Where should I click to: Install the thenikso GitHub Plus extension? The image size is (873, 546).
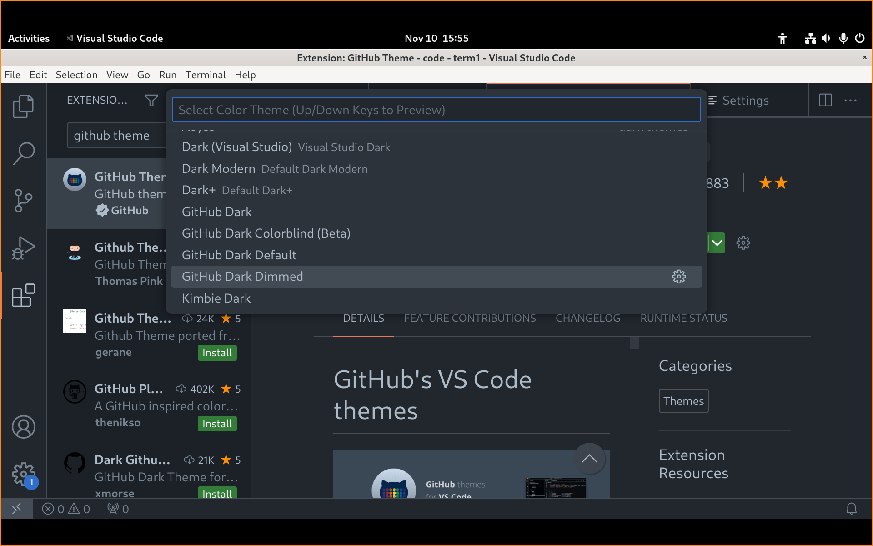click(217, 424)
